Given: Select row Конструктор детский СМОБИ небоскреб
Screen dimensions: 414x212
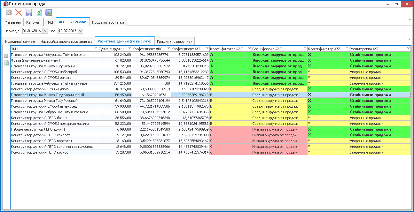Looking at the screenshot, I should 210,72.
